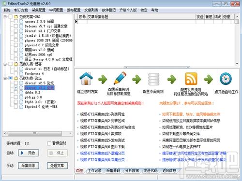Click the document icon beside joomla! 1.5.18
The image size is (242, 181).
[x=21, y=36]
